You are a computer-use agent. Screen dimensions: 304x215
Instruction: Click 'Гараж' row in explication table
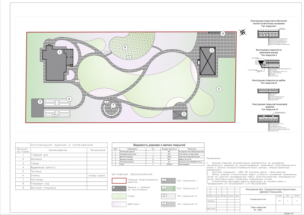61,163
